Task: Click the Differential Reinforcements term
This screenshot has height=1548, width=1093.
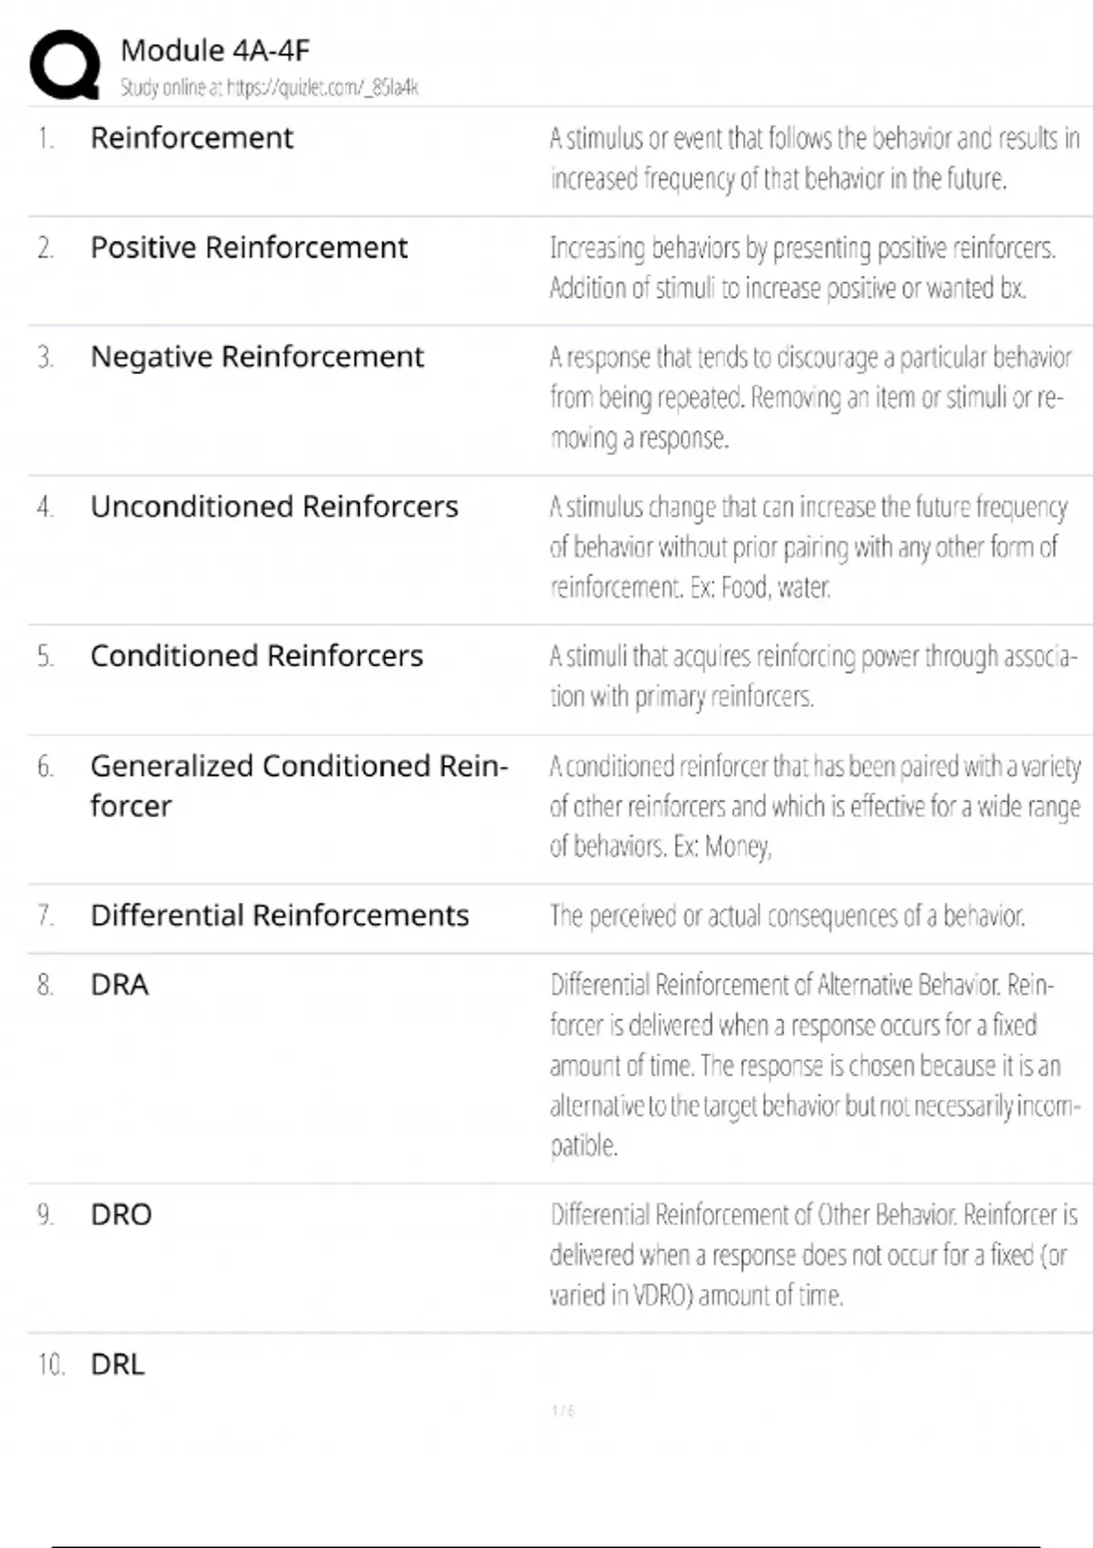Action: click(x=280, y=915)
